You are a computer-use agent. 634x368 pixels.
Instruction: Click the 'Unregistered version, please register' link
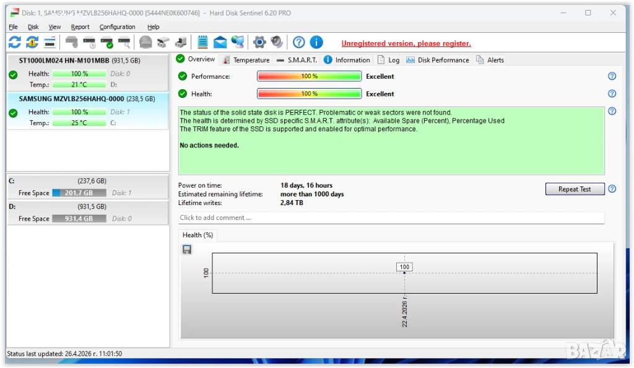(x=406, y=43)
